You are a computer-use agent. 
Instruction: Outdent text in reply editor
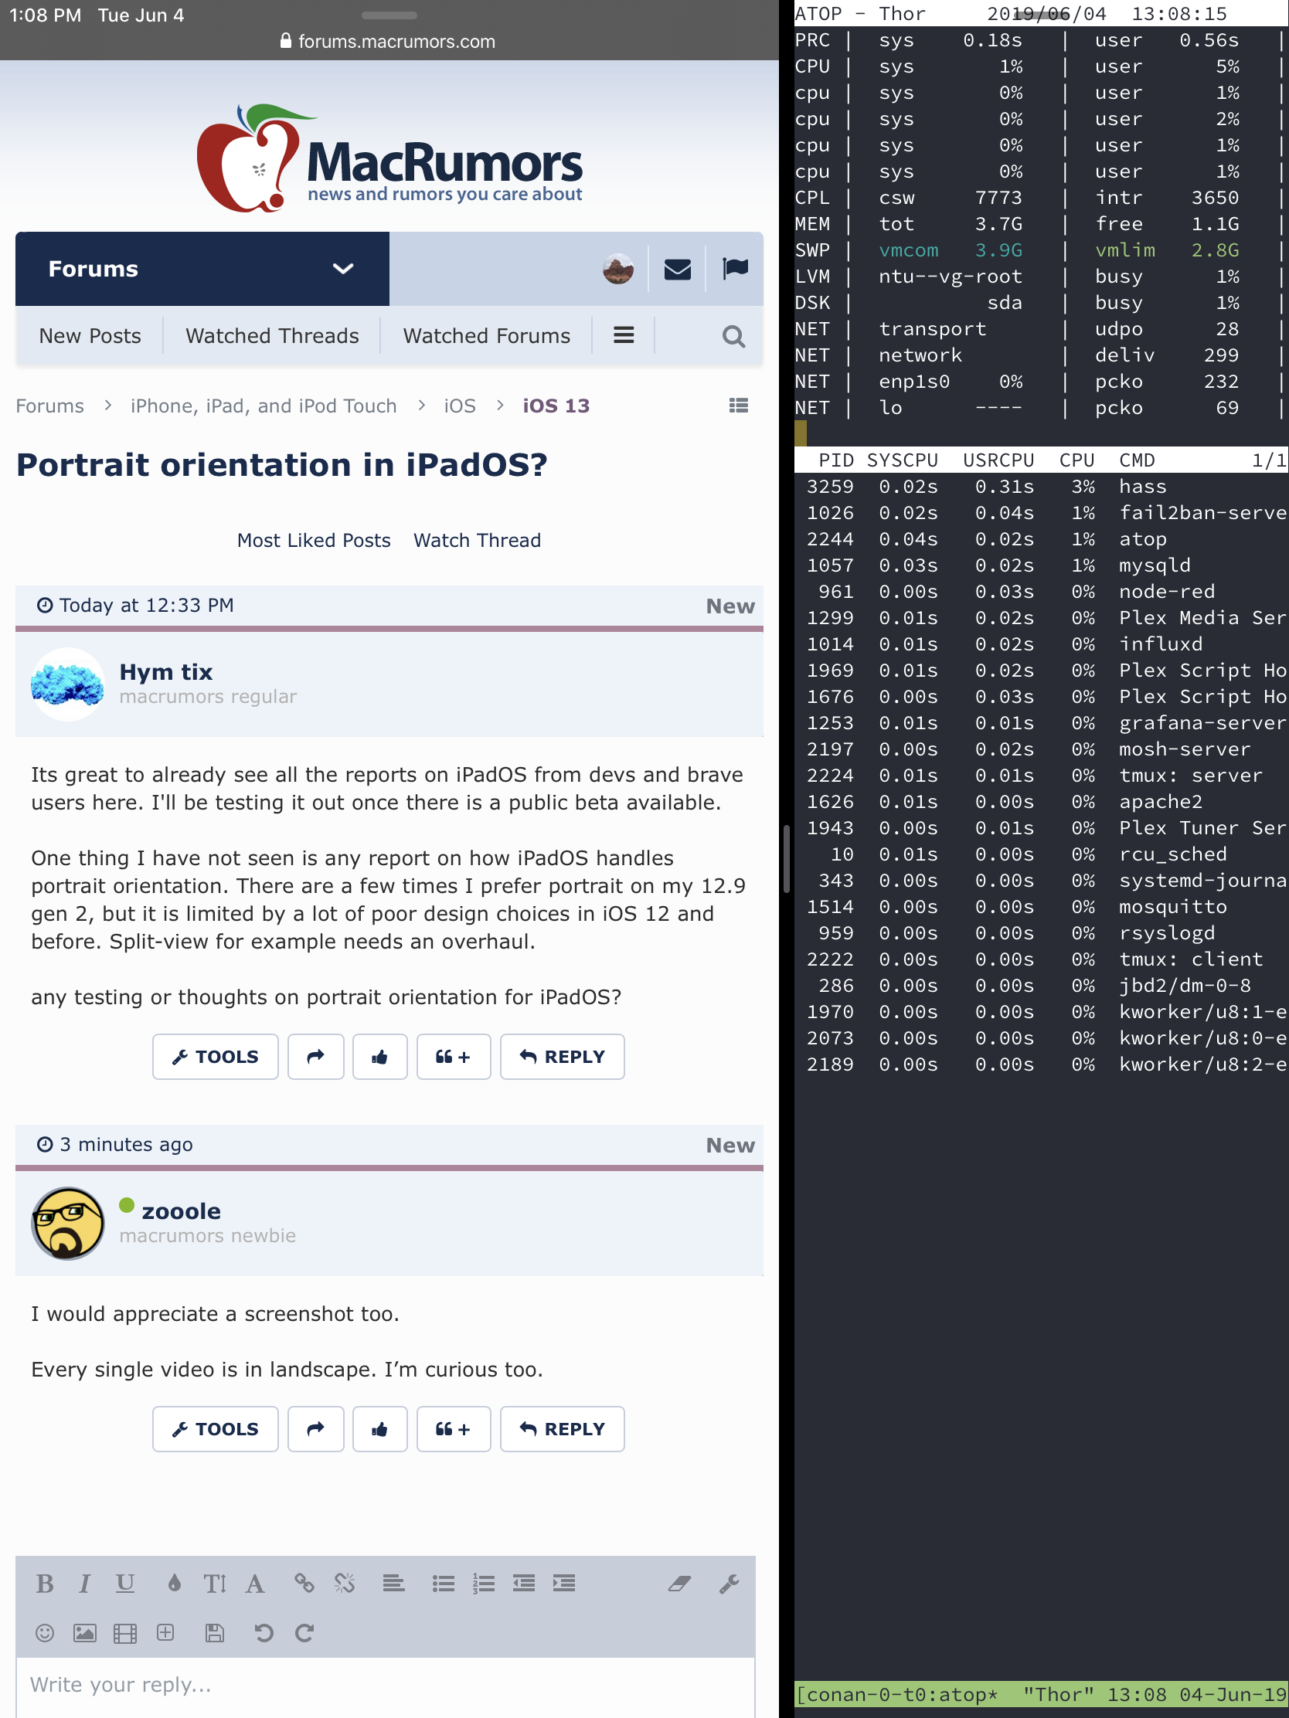tap(524, 1584)
